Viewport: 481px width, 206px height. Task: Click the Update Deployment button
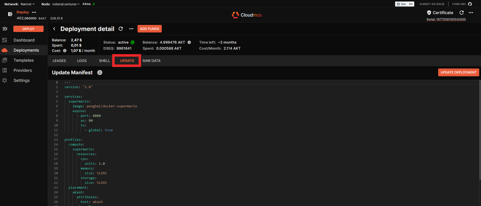pos(458,72)
